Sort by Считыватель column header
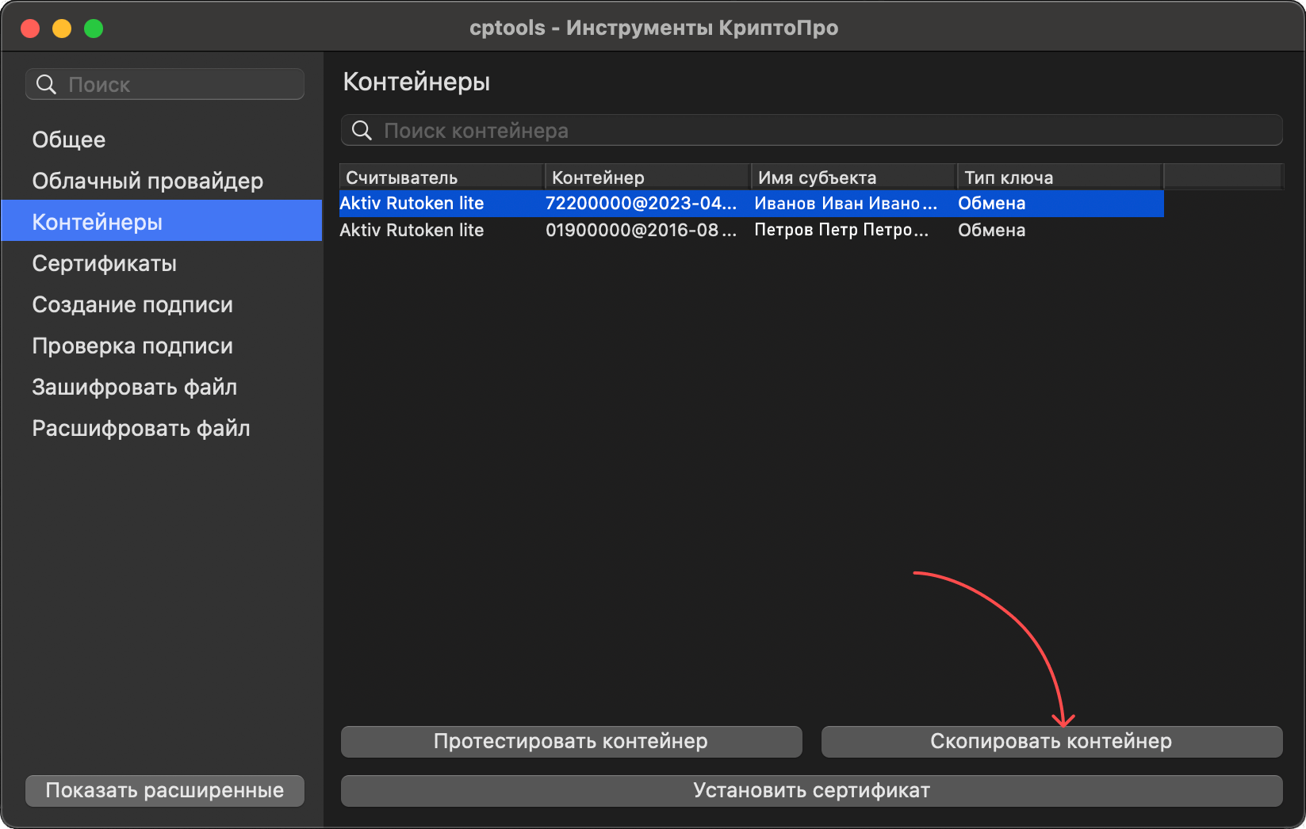The height and width of the screenshot is (829, 1306). tap(442, 178)
